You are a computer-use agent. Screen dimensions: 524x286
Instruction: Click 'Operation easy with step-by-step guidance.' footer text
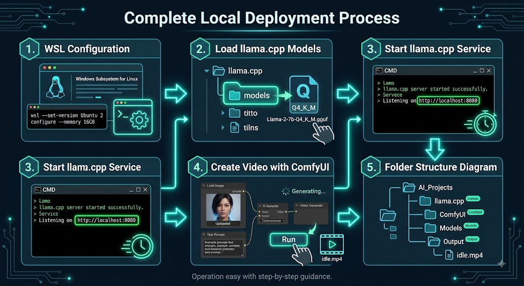261,277
